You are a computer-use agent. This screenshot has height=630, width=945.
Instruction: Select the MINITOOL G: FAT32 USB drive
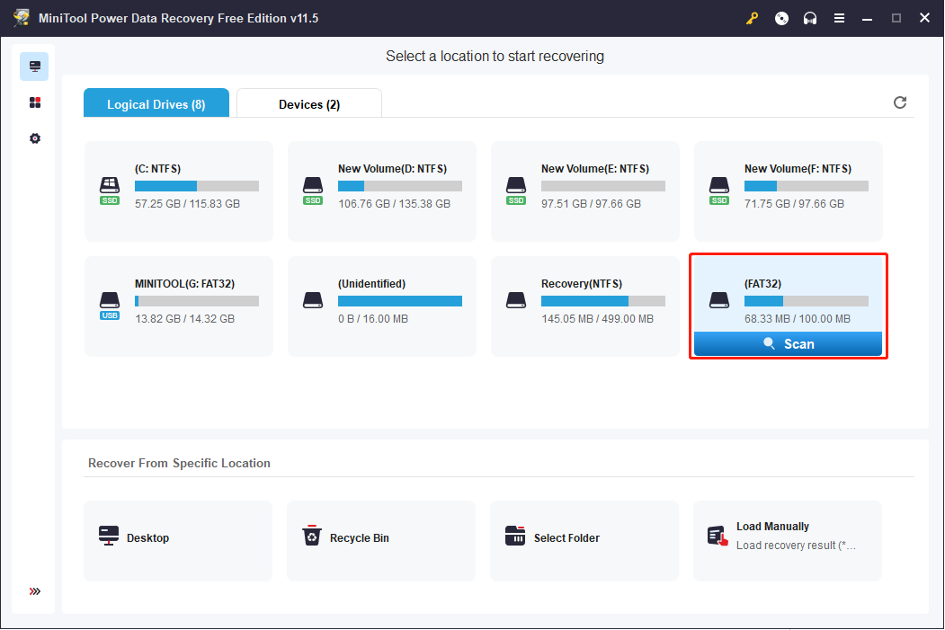point(179,306)
